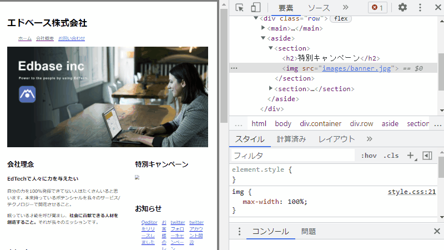Click the broken campaign banner image

(x=137, y=177)
